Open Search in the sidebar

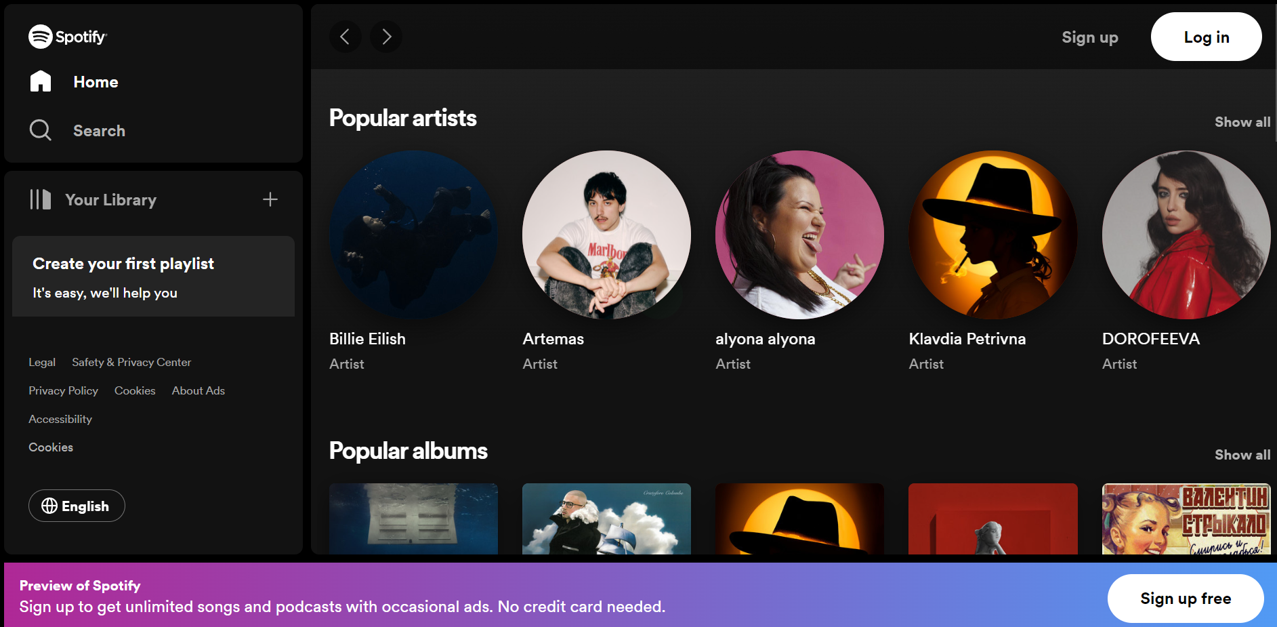click(77, 130)
